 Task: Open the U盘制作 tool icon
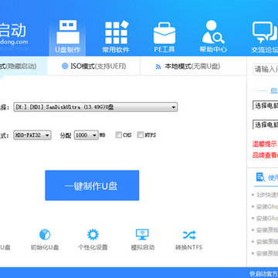[x=68, y=32]
